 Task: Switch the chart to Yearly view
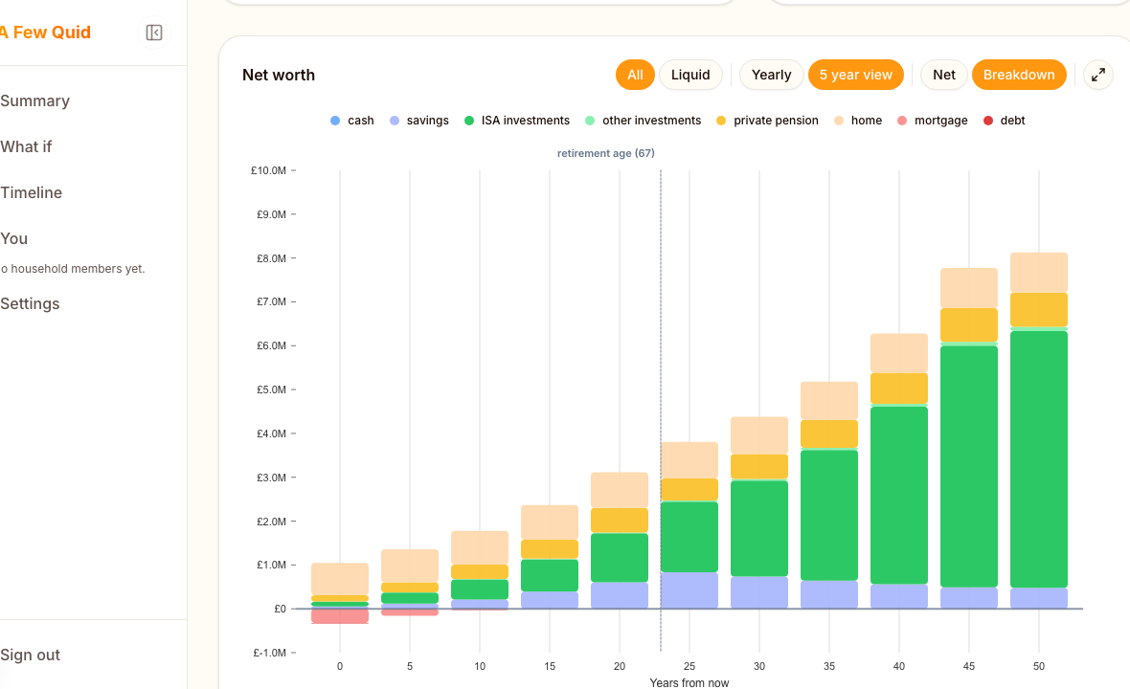click(771, 74)
